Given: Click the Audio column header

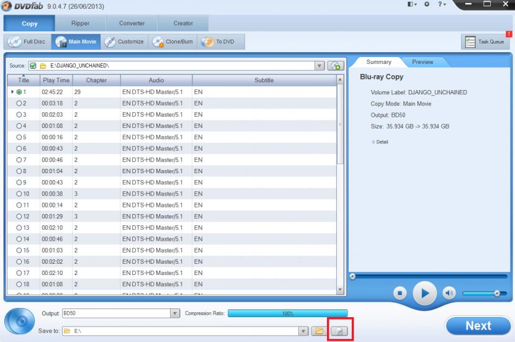Looking at the screenshot, I should click(x=156, y=80).
